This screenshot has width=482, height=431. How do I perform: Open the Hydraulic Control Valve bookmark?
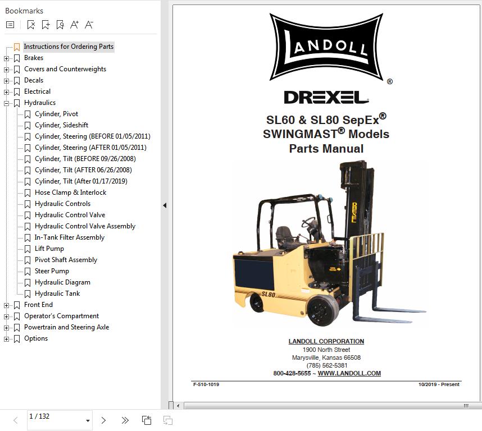pos(70,215)
